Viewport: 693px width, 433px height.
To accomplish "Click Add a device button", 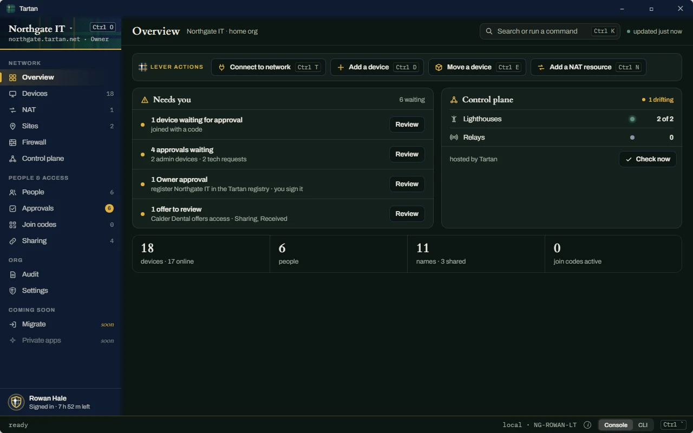I will coord(377,67).
